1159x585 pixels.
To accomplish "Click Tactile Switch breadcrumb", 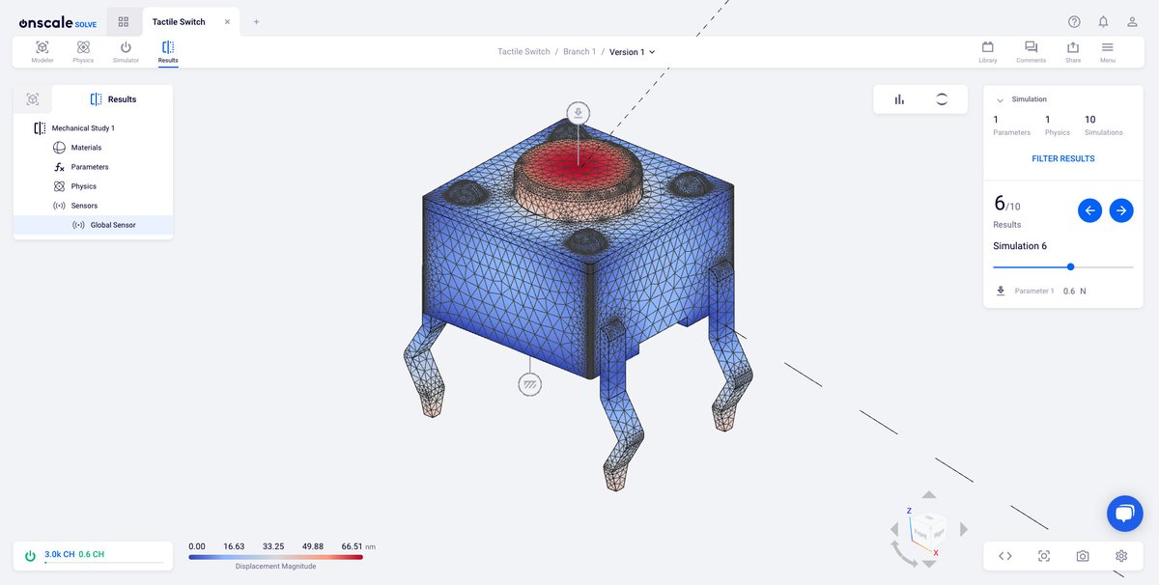I will coord(523,52).
